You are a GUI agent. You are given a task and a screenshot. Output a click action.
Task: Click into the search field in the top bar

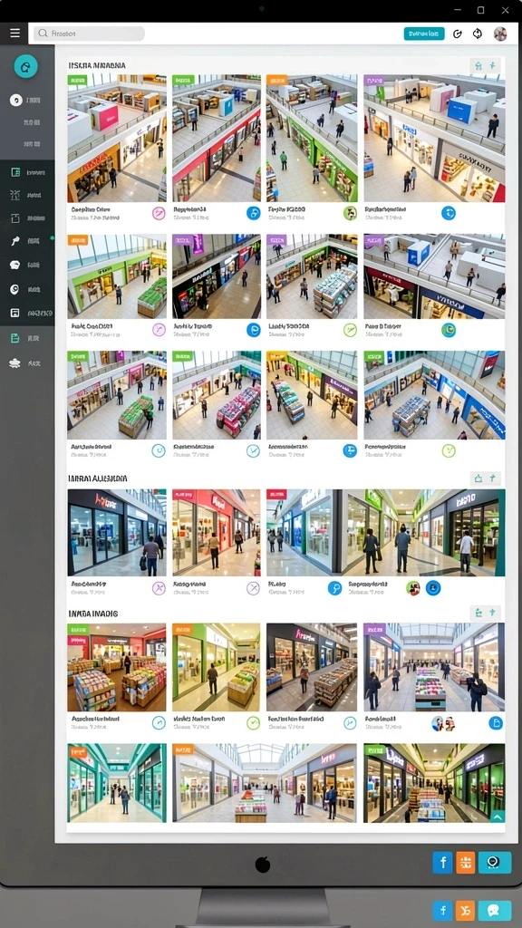89,34
